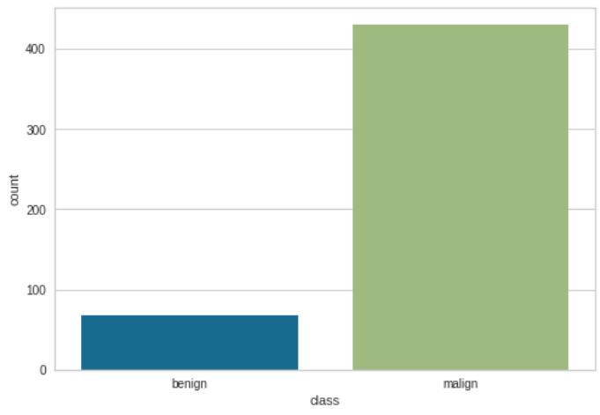
Task: Click the green malign bar
Action: click(x=460, y=197)
